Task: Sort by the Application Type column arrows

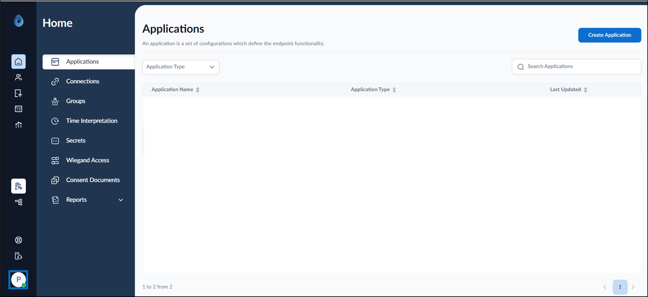Action: point(394,90)
